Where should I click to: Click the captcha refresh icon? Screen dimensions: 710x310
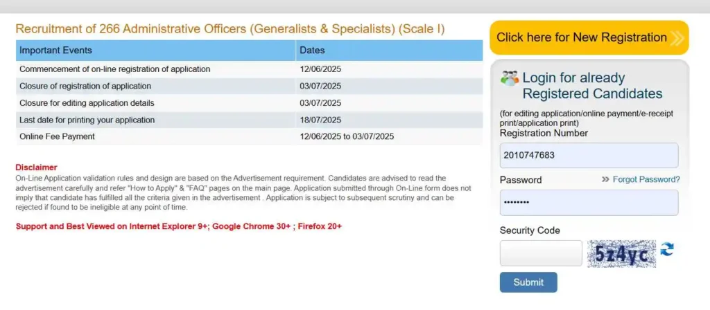click(x=667, y=249)
